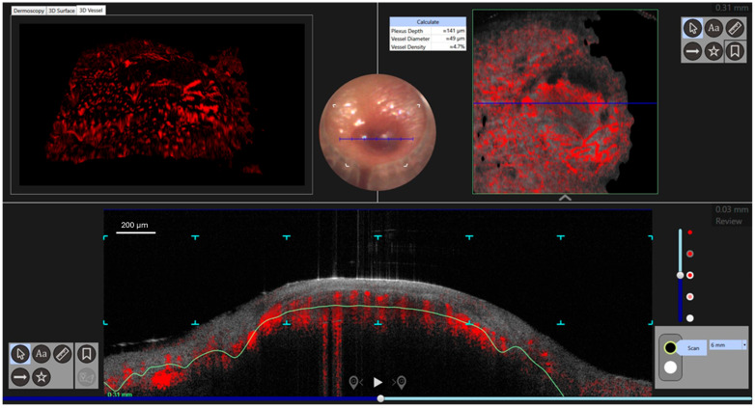Switch to the Dermoscopy tab
The image size is (755, 408).
(29, 11)
